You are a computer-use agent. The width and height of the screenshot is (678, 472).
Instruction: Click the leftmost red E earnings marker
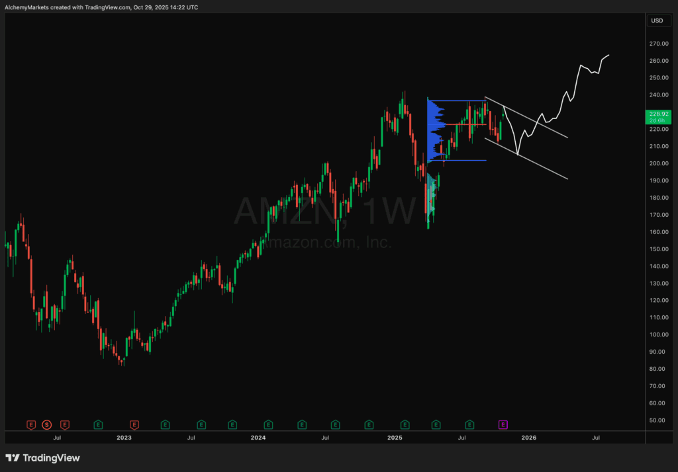pyautogui.click(x=30, y=424)
